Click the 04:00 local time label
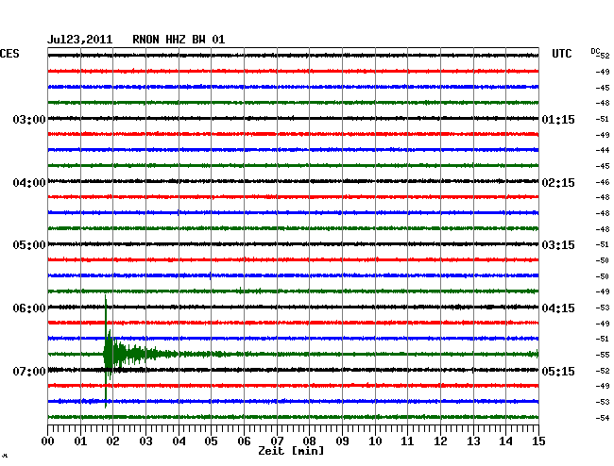This screenshot has height=466, width=614. coord(29,183)
